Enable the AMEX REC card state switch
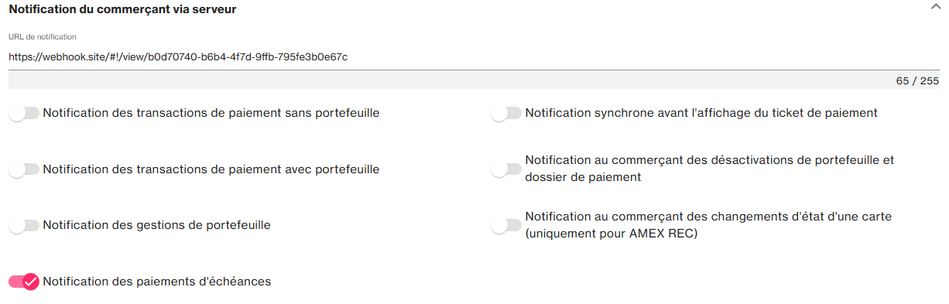Screen dimensions: 949x304 click(506, 226)
